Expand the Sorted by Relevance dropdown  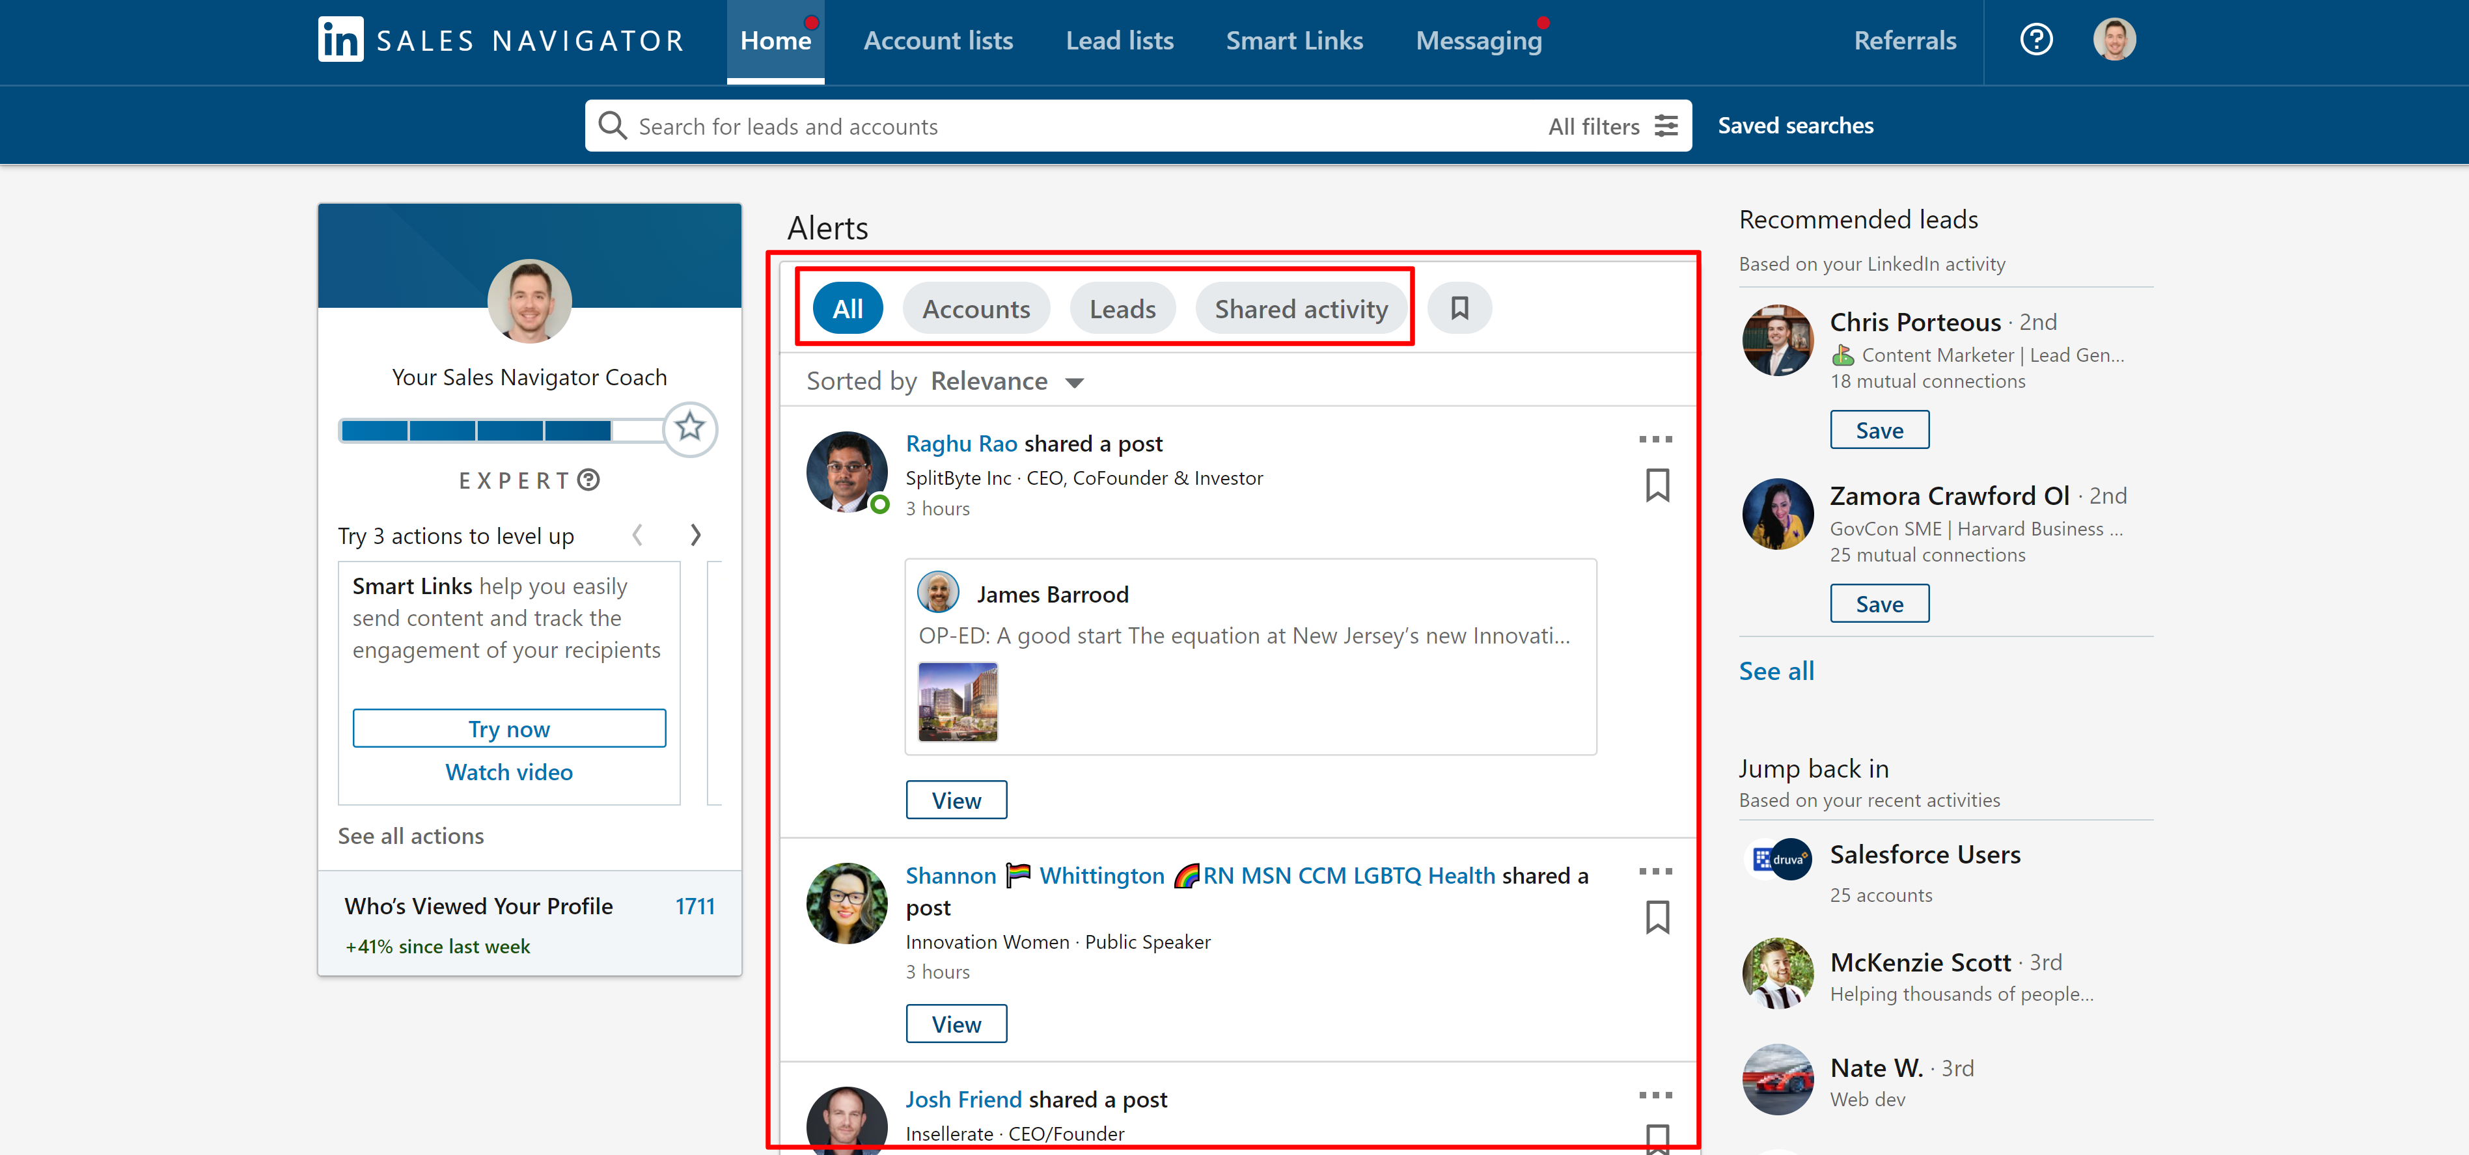1006,381
